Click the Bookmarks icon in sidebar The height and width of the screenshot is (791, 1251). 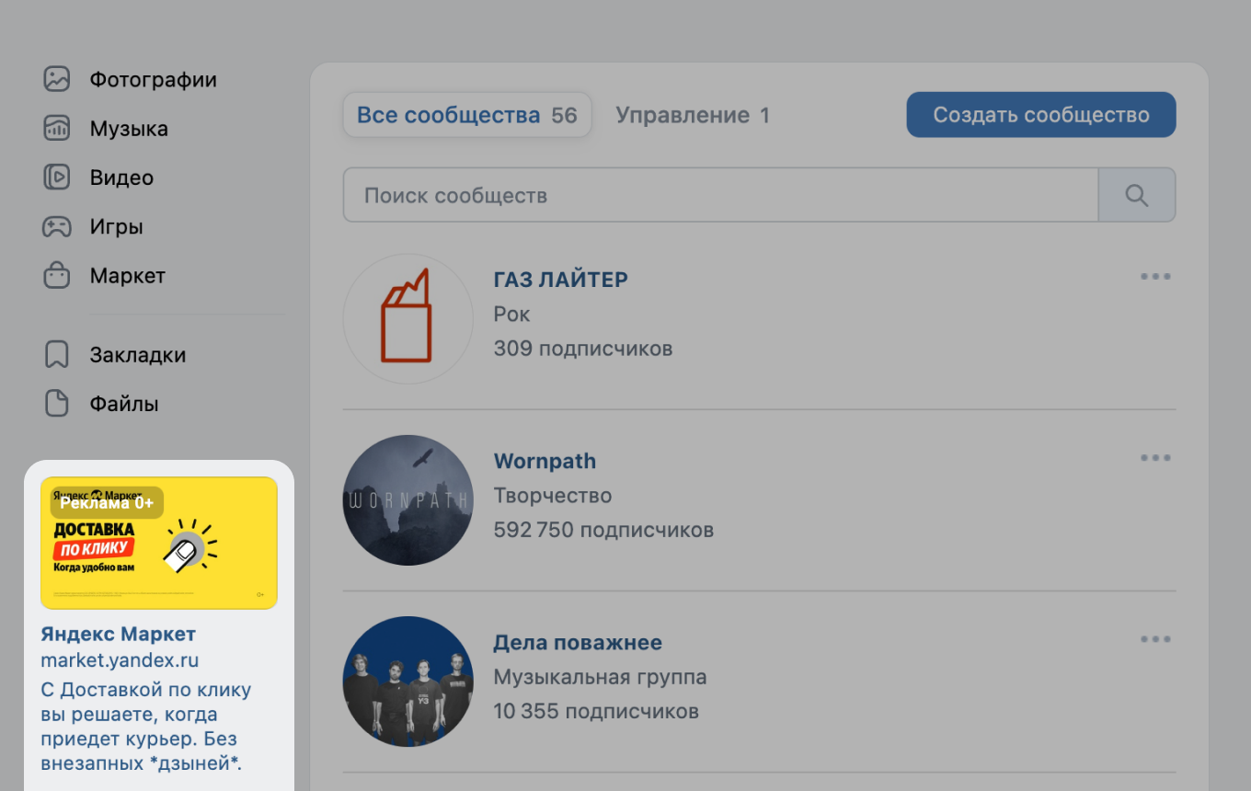click(57, 355)
